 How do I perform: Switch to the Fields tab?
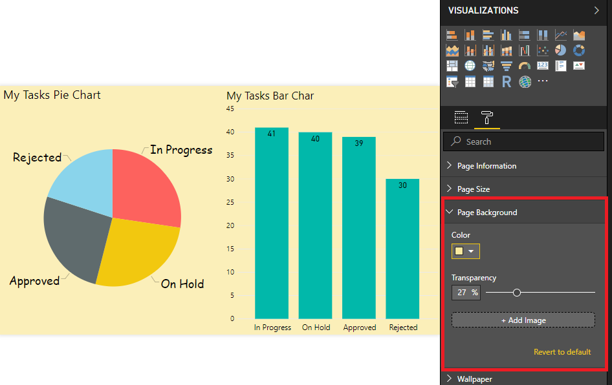(x=461, y=118)
